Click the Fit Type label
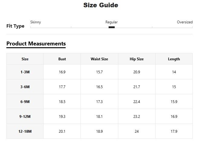Image resolution: width=200 pixels, height=143 pixels. click(15, 26)
